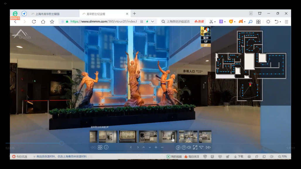
Task: Expand the address bar dropdown chevron
Action: click(153, 22)
